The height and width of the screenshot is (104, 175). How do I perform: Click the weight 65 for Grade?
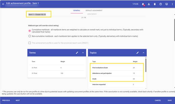coord(134,79)
